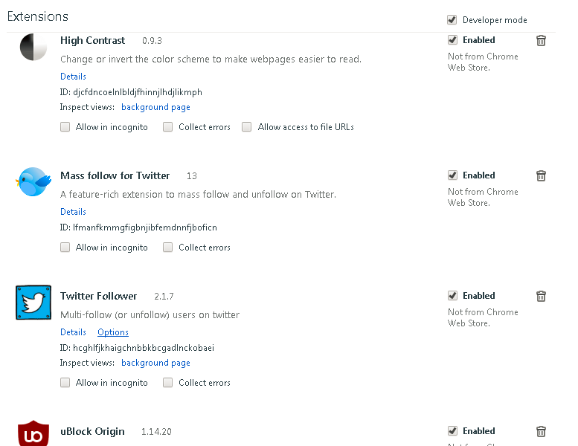Open the Twitter Follower Options link
Viewport: 578px width, 446px height.
point(113,332)
